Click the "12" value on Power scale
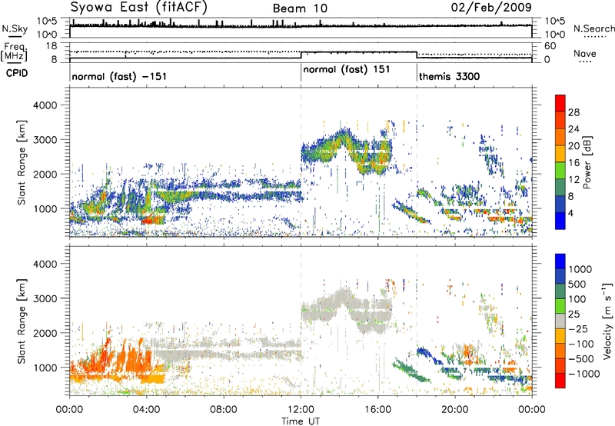The image size is (615, 426). [x=573, y=180]
